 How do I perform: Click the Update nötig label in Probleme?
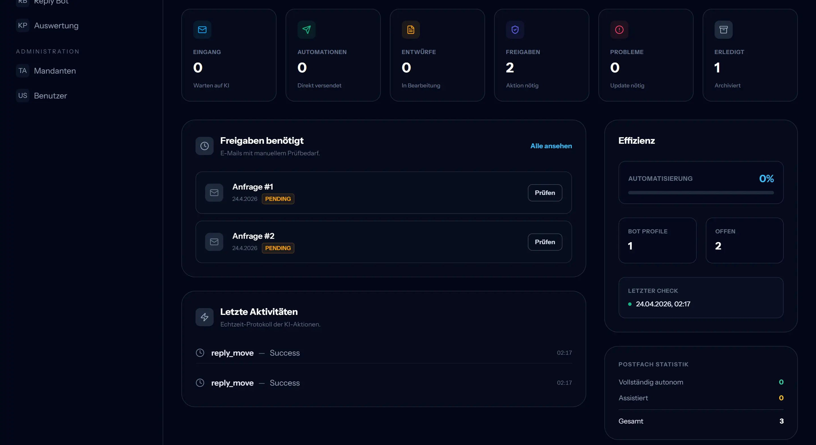pyautogui.click(x=627, y=85)
